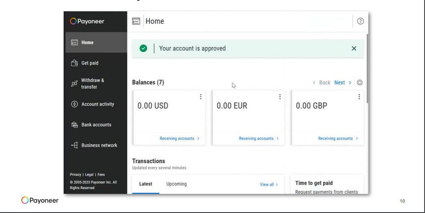Click the Time to get paid card
This screenshot has width=425, height=213.
tap(327, 184)
